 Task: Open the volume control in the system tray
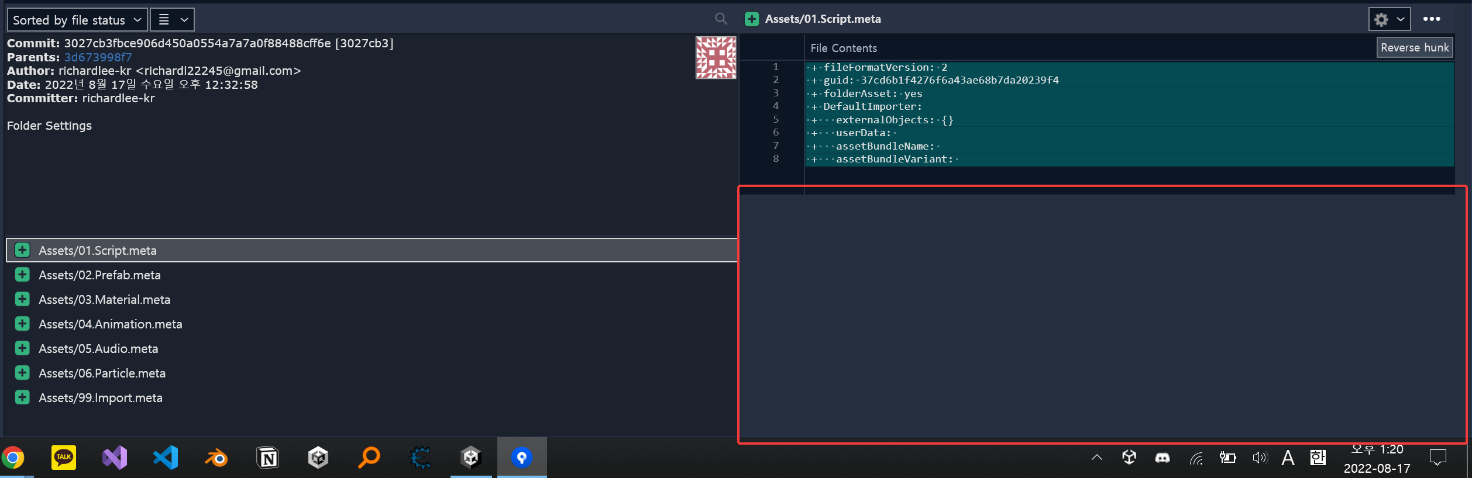pos(1260,458)
